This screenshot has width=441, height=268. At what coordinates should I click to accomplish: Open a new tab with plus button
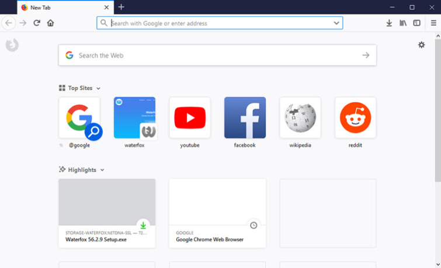point(121,7)
